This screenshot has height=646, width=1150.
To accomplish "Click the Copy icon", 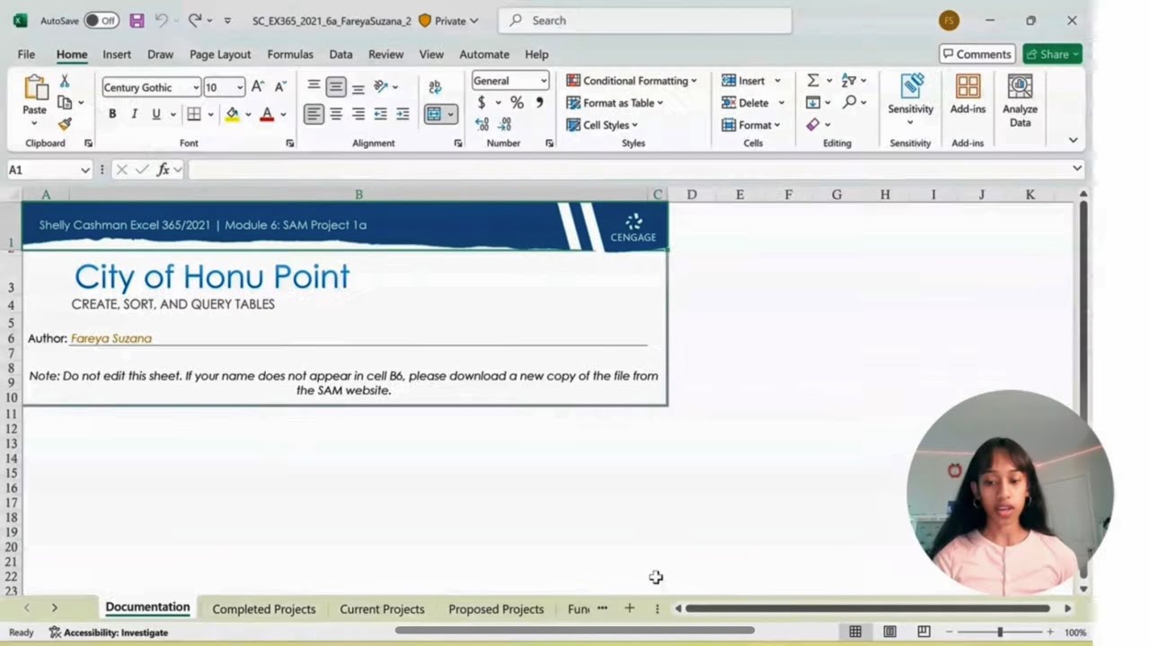I will click(66, 103).
